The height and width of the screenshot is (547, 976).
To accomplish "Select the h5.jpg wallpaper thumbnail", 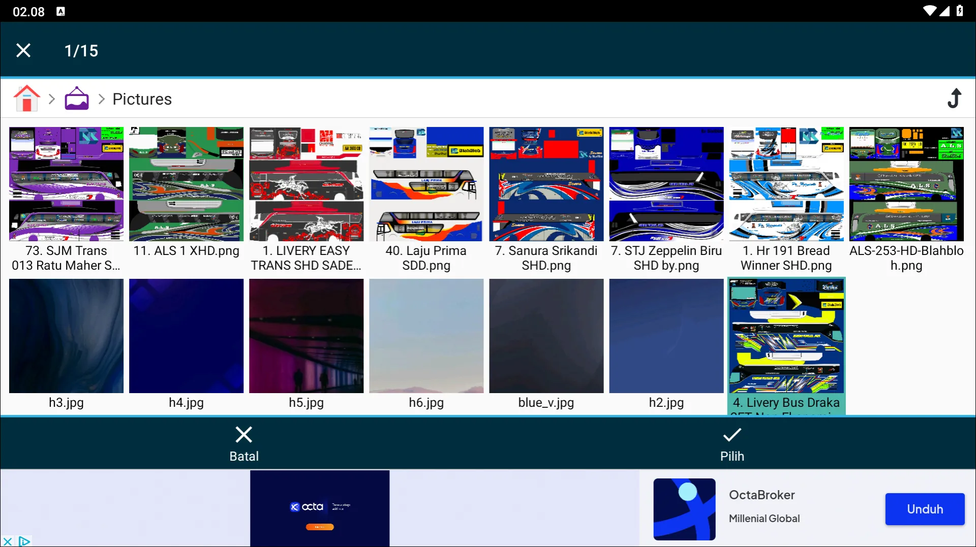I will 306,336.
